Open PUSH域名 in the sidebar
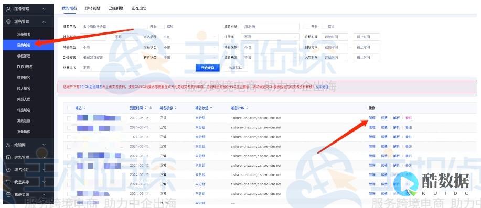 tap(25, 67)
